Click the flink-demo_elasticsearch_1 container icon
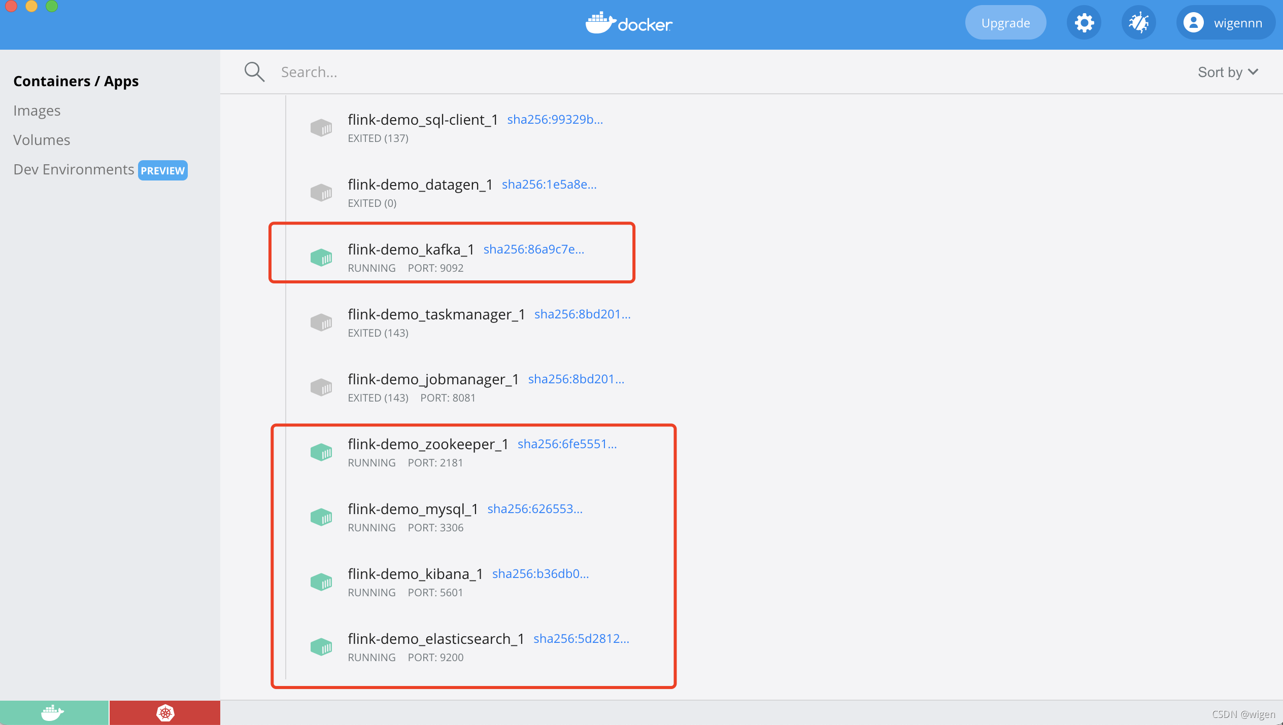Image resolution: width=1283 pixels, height=725 pixels. click(x=321, y=647)
